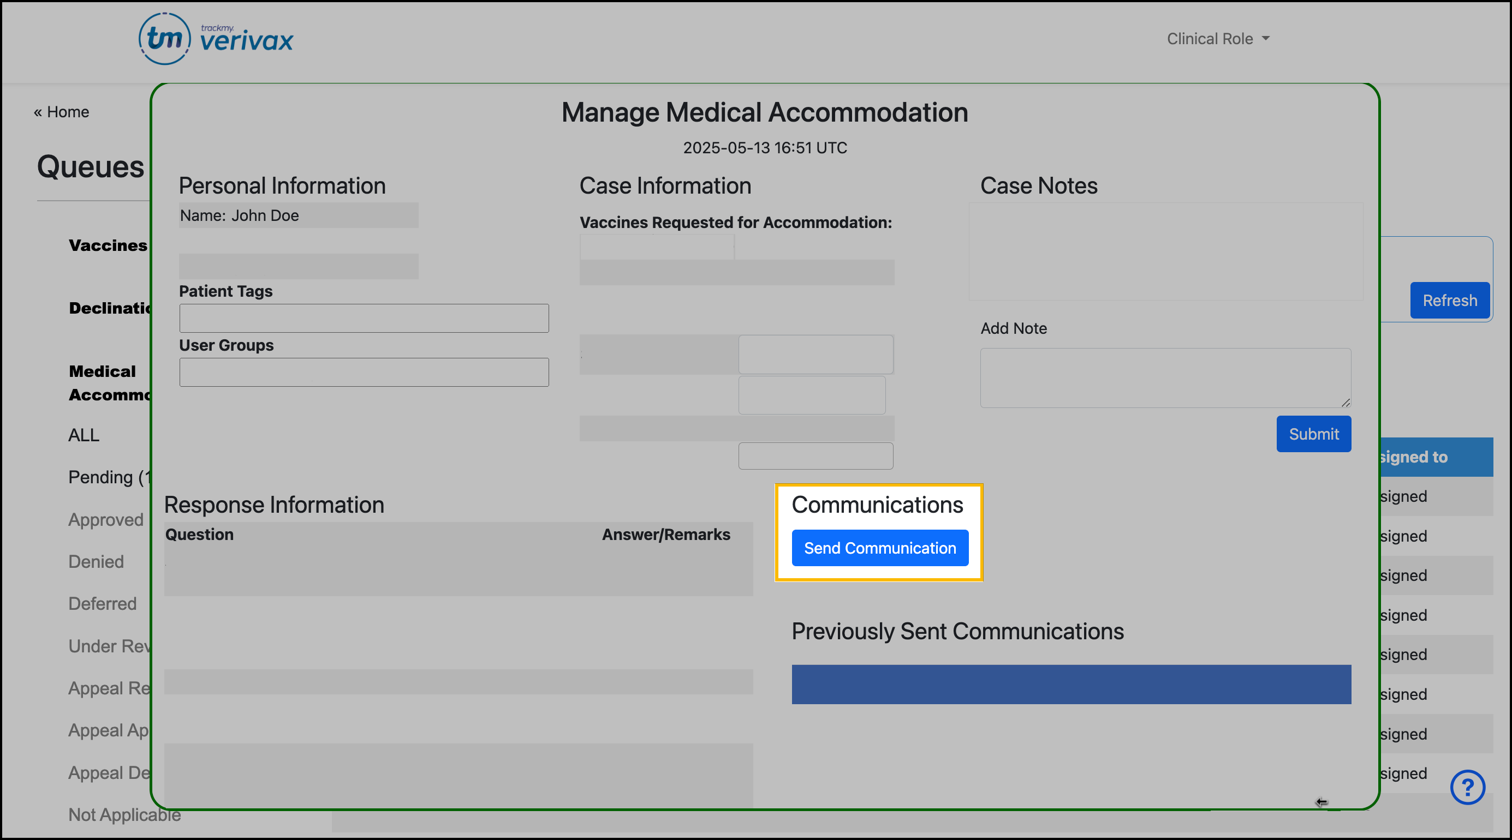Open the Denied queue list

tap(96, 561)
